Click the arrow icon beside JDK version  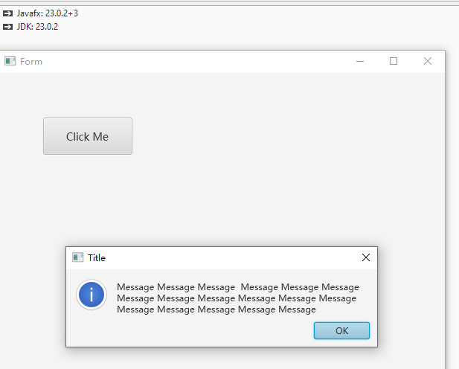[8, 27]
